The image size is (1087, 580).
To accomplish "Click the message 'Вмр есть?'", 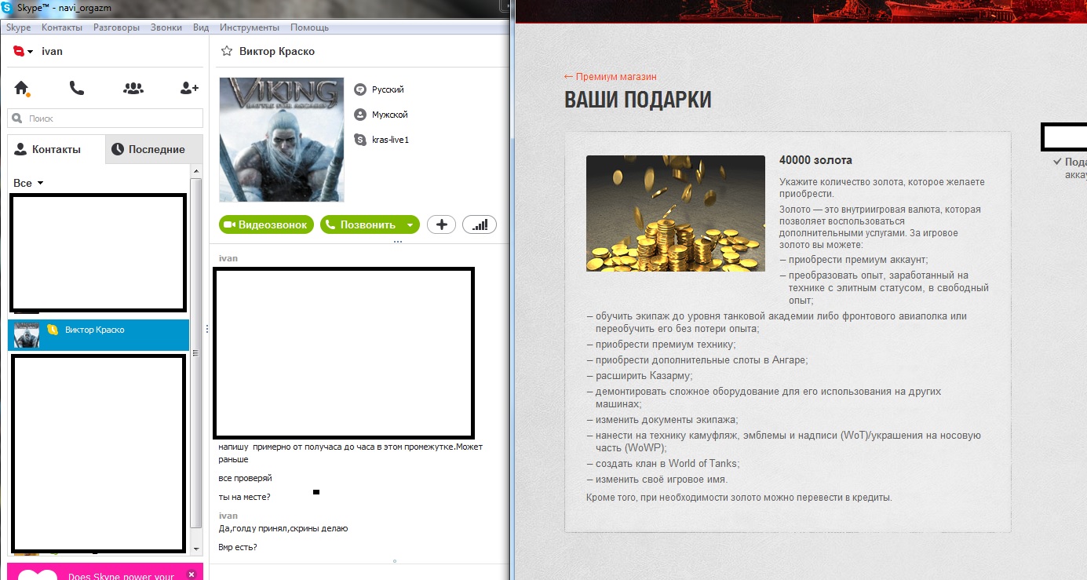I will pos(238,547).
